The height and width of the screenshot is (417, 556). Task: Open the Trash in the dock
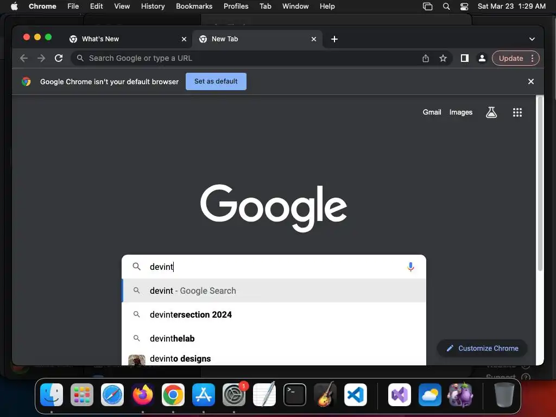pos(504,395)
